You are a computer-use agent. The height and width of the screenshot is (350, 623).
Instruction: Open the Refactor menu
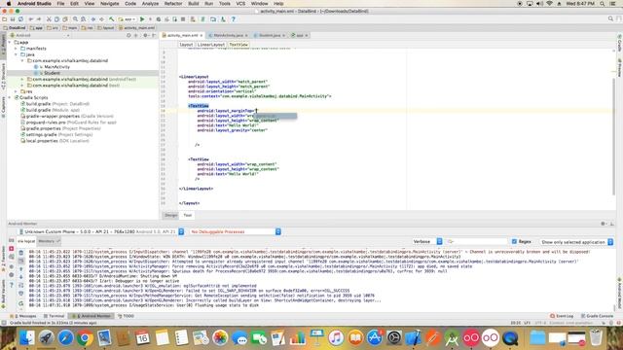[173, 3]
